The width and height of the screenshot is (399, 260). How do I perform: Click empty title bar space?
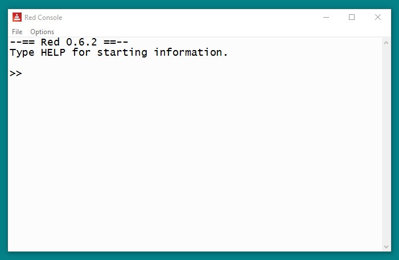pyautogui.click(x=188, y=18)
